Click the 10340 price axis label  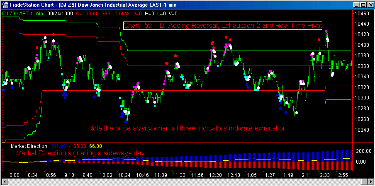click(x=362, y=77)
